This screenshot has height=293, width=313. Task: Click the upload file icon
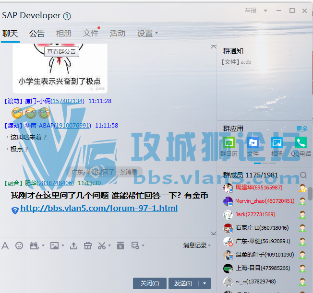[x=73, y=246]
